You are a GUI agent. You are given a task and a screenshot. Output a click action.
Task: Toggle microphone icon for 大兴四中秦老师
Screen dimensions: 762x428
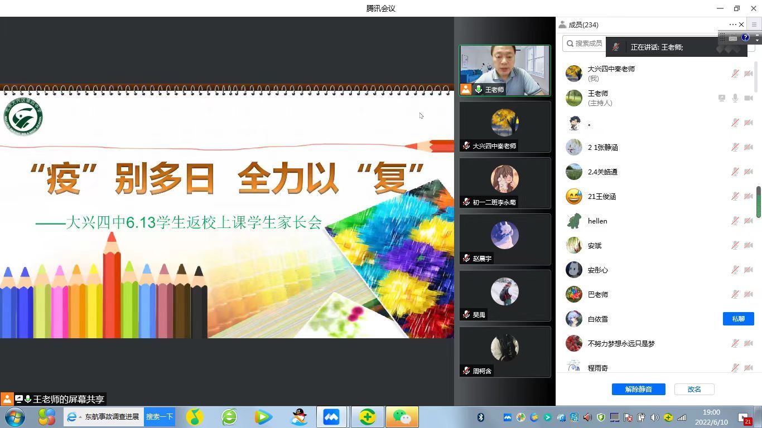[x=735, y=74]
